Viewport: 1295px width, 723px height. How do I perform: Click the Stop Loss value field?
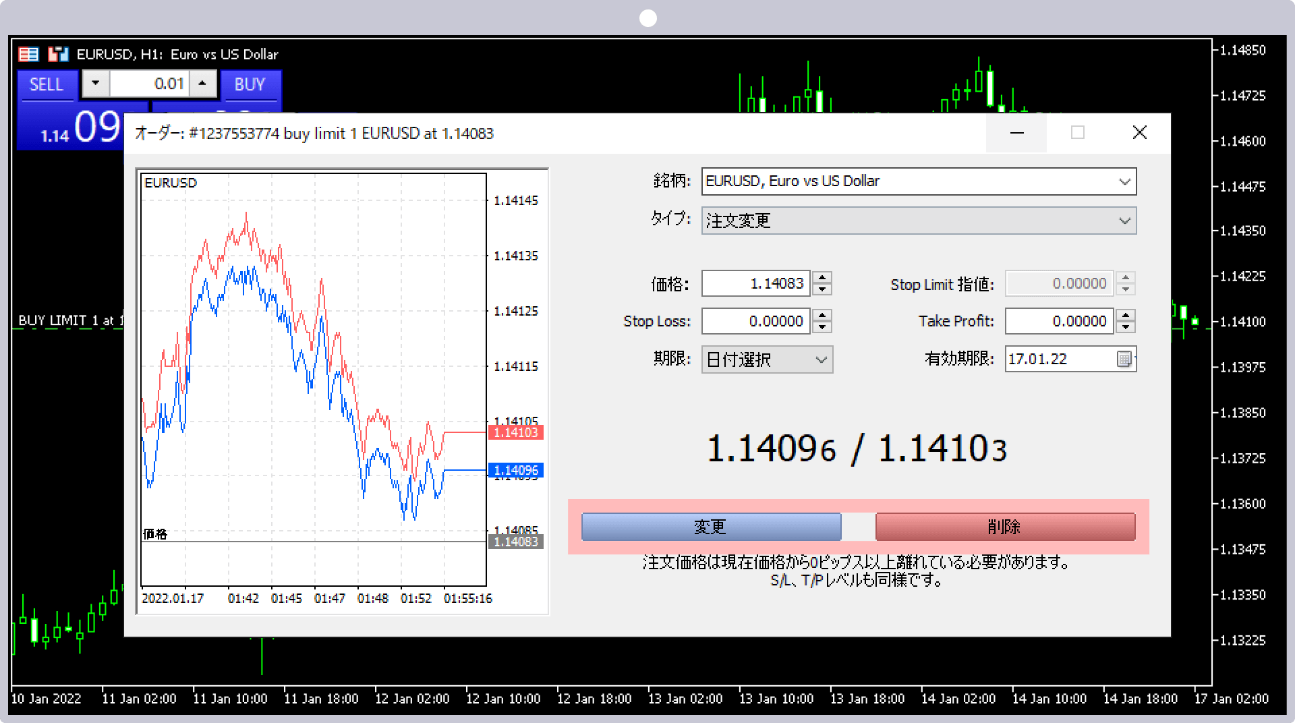click(x=756, y=321)
